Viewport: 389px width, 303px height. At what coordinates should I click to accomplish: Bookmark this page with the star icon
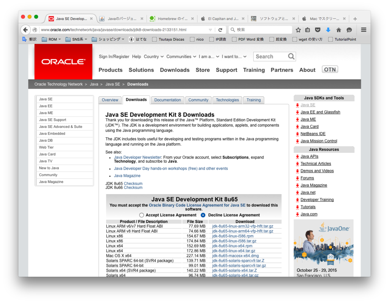point(298,30)
